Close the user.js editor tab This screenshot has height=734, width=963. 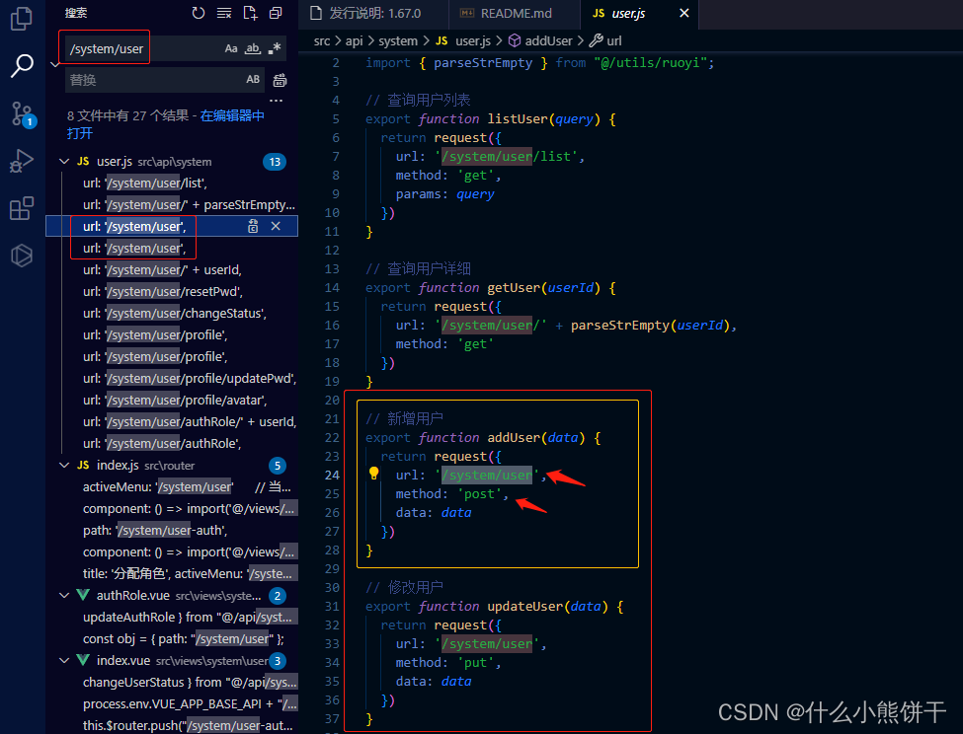click(x=684, y=13)
